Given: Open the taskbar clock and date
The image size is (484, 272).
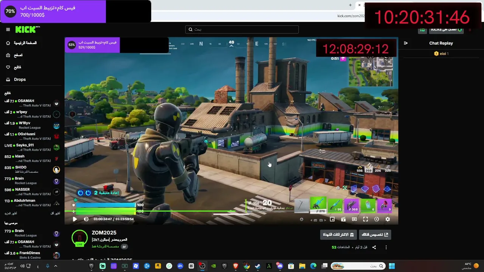Looking at the screenshot, I should tap(10, 266).
